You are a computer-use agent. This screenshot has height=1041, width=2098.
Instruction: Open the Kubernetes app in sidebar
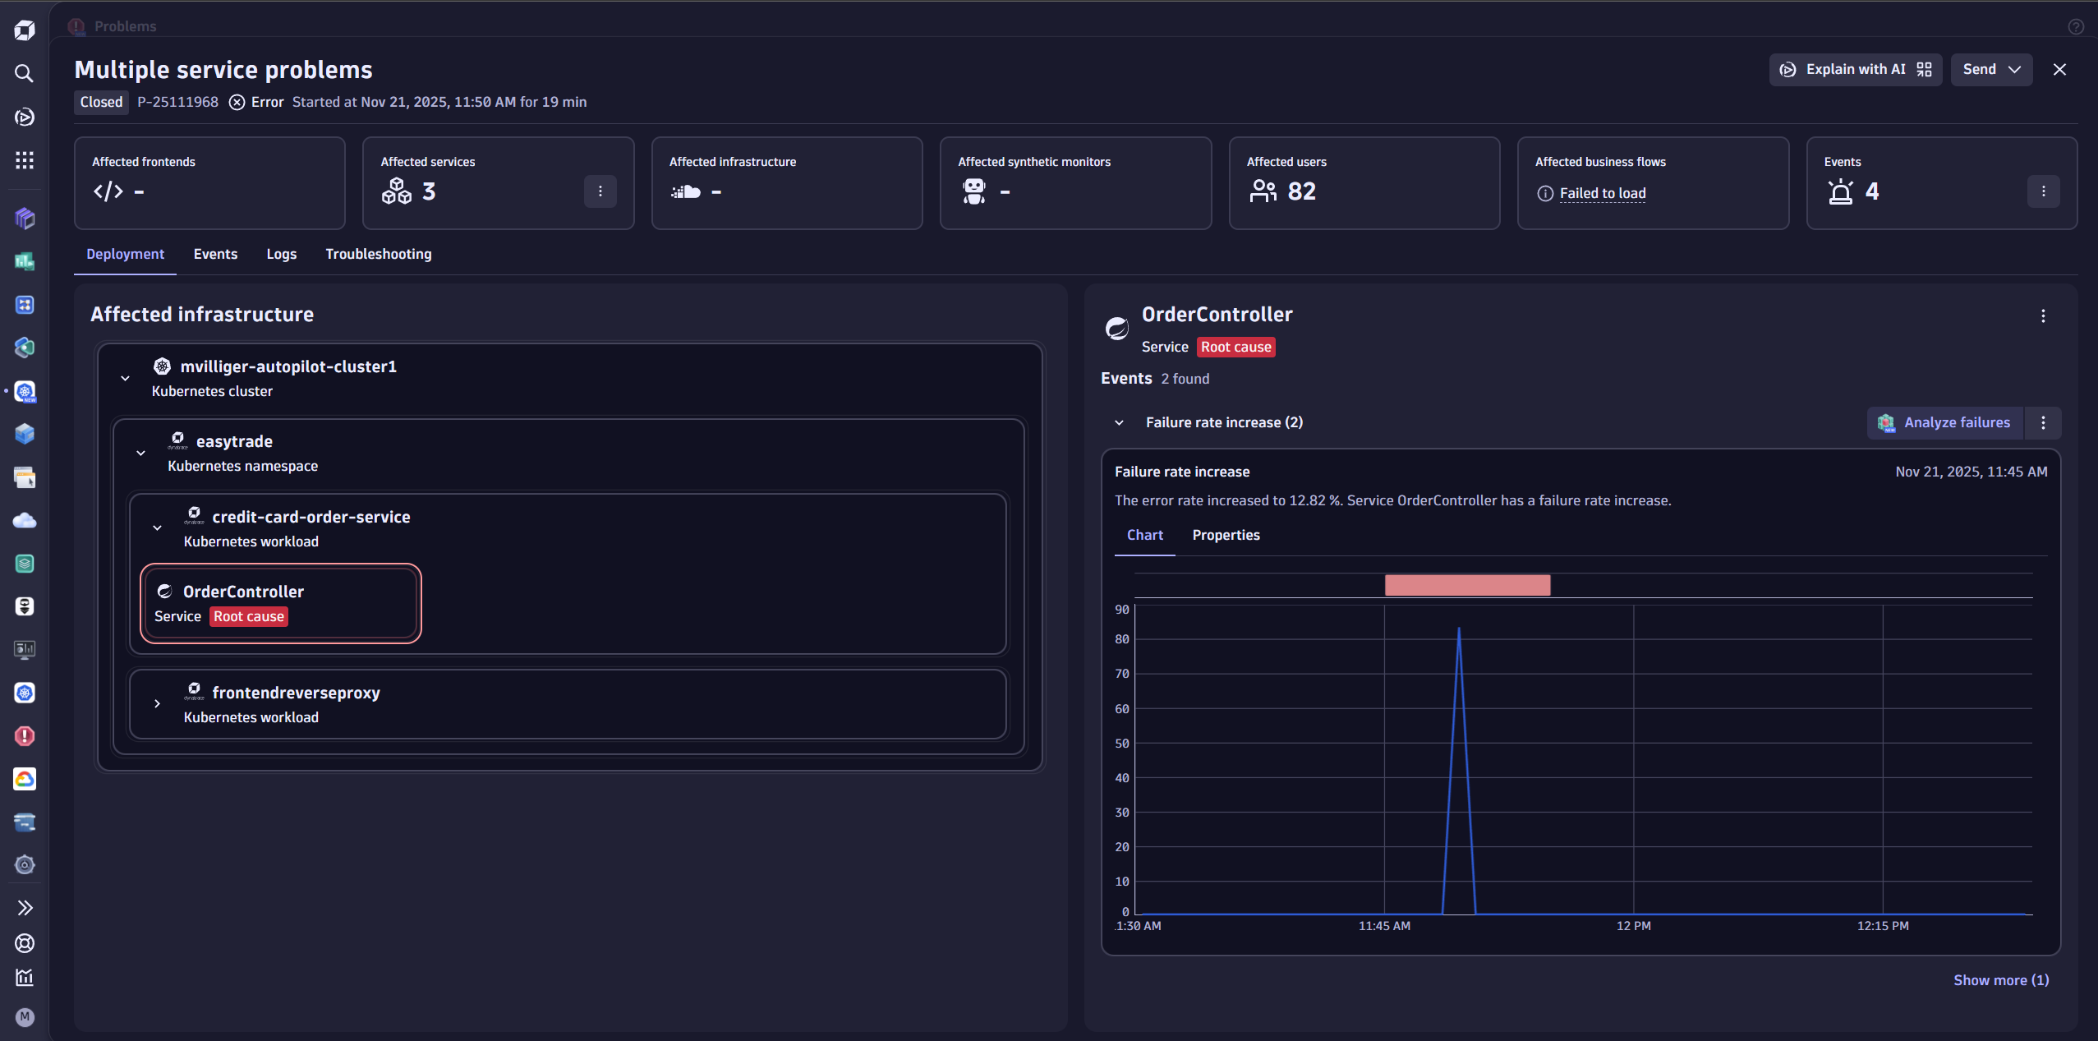coord(25,693)
